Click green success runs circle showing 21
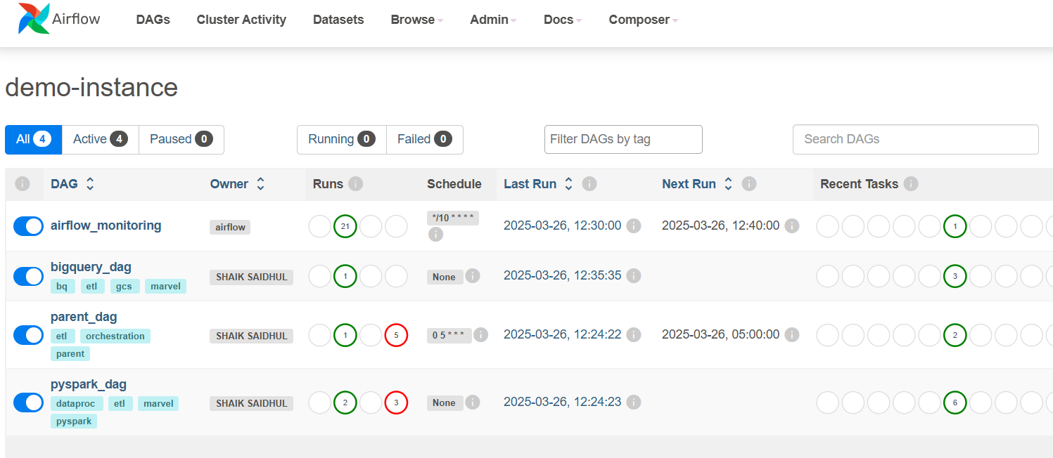Image resolution: width=1053 pixels, height=458 pixels. click(345, 226)
